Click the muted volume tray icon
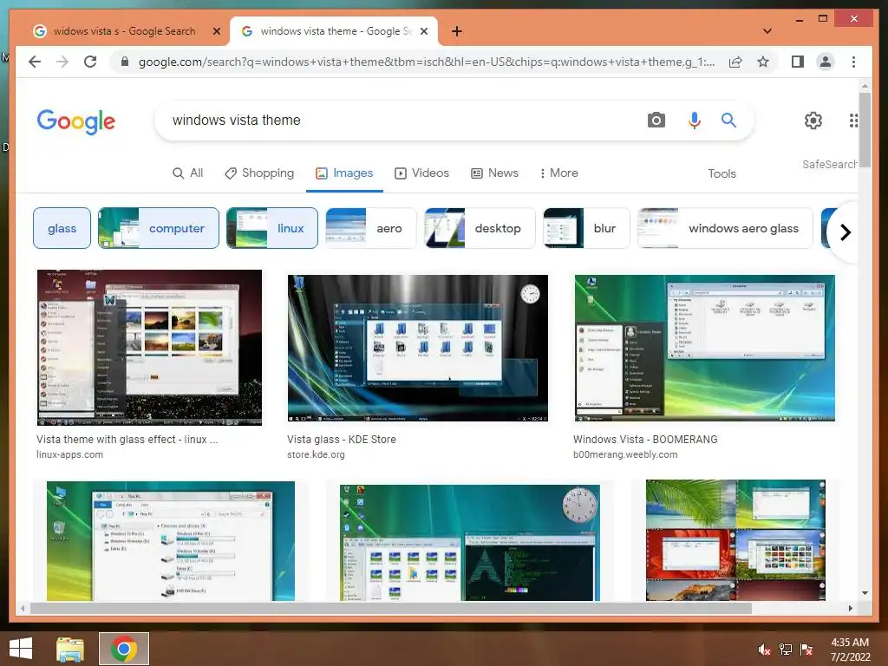Screen dimensions: 888x666 click(764, 650)
